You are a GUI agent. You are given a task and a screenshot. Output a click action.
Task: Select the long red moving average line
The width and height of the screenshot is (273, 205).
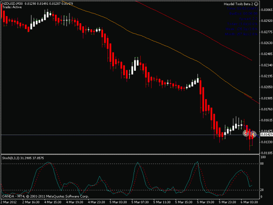(x=197, y=31)
